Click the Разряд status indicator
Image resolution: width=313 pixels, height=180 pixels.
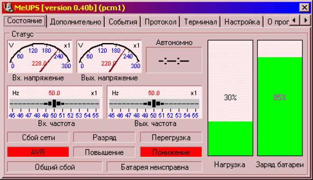coord(104,137)
